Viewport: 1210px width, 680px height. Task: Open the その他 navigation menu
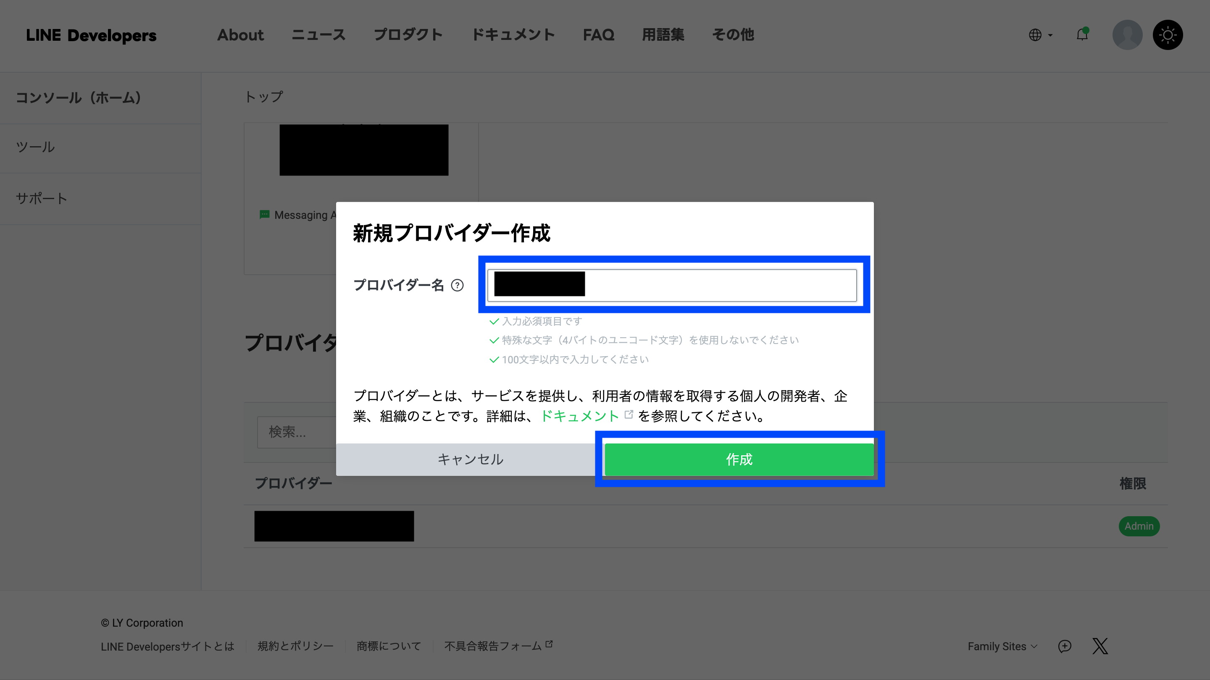click(x=733, y=35)
